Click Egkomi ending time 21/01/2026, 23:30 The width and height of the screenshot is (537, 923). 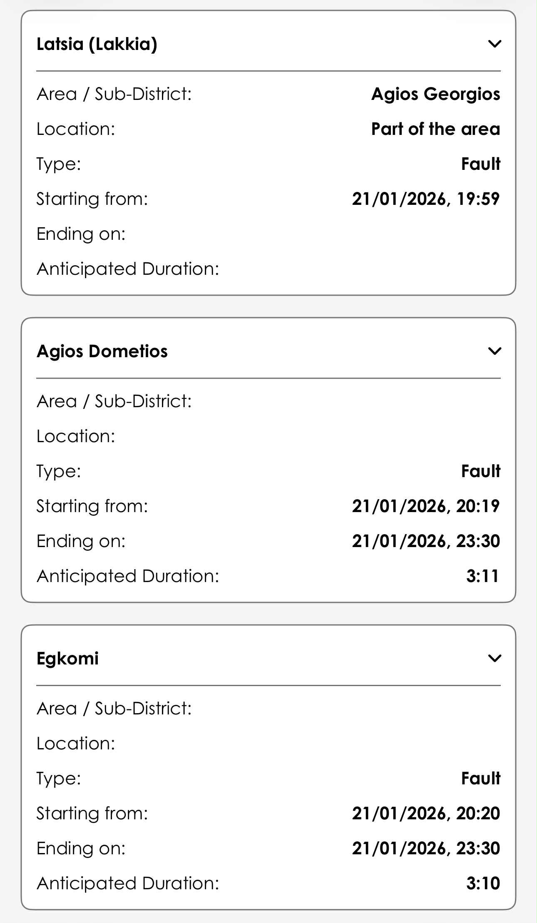point(425,848)
